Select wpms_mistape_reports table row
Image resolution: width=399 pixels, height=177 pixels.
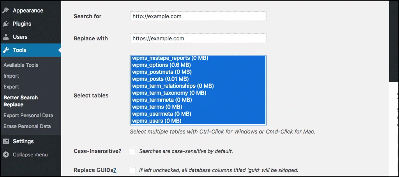pos(198,58)
